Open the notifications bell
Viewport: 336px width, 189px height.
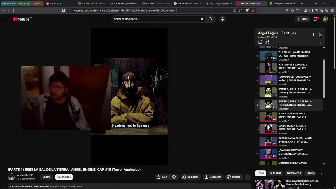316,19
